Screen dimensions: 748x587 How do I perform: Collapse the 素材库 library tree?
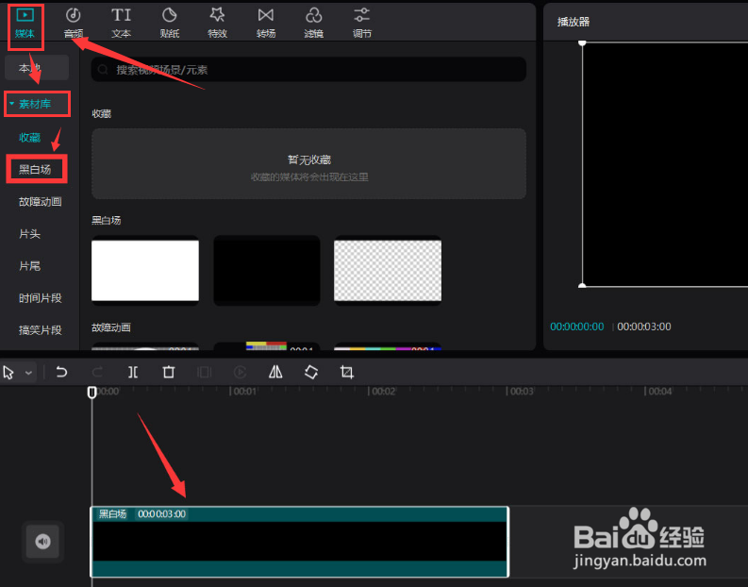(12, 104)
